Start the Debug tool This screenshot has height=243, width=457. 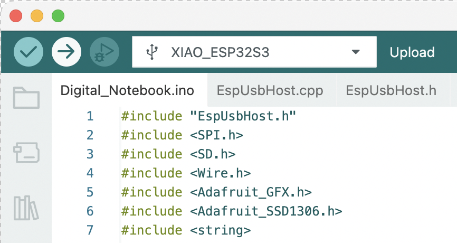click(x=104, y=52)
